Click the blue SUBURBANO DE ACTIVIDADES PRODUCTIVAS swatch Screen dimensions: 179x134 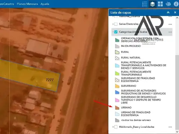coord(117,92)
